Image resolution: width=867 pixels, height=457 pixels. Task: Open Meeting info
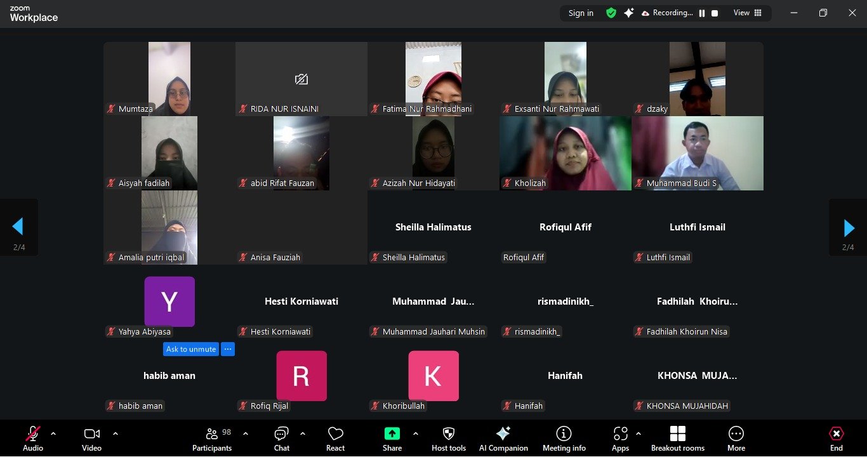point(564,438)
